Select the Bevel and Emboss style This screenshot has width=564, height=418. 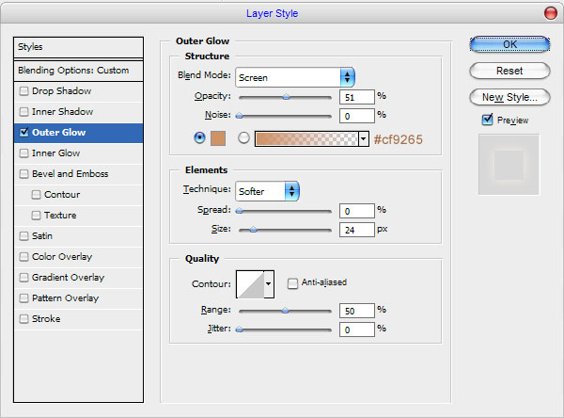click(70, 174)
